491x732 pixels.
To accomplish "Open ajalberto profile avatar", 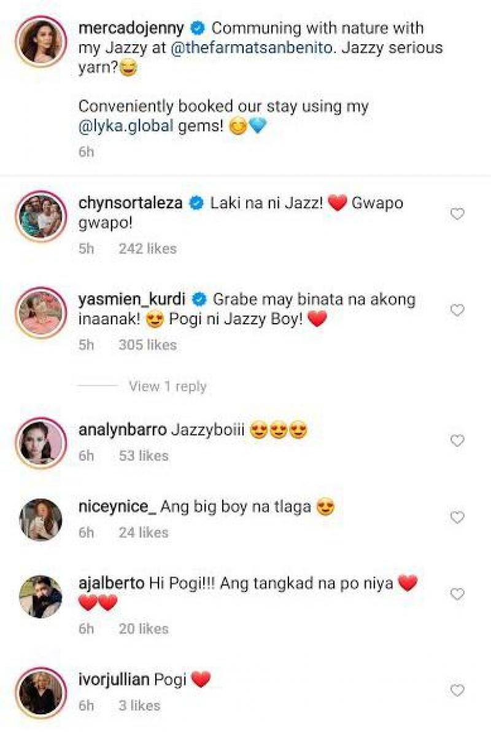I will click(41, 597).
